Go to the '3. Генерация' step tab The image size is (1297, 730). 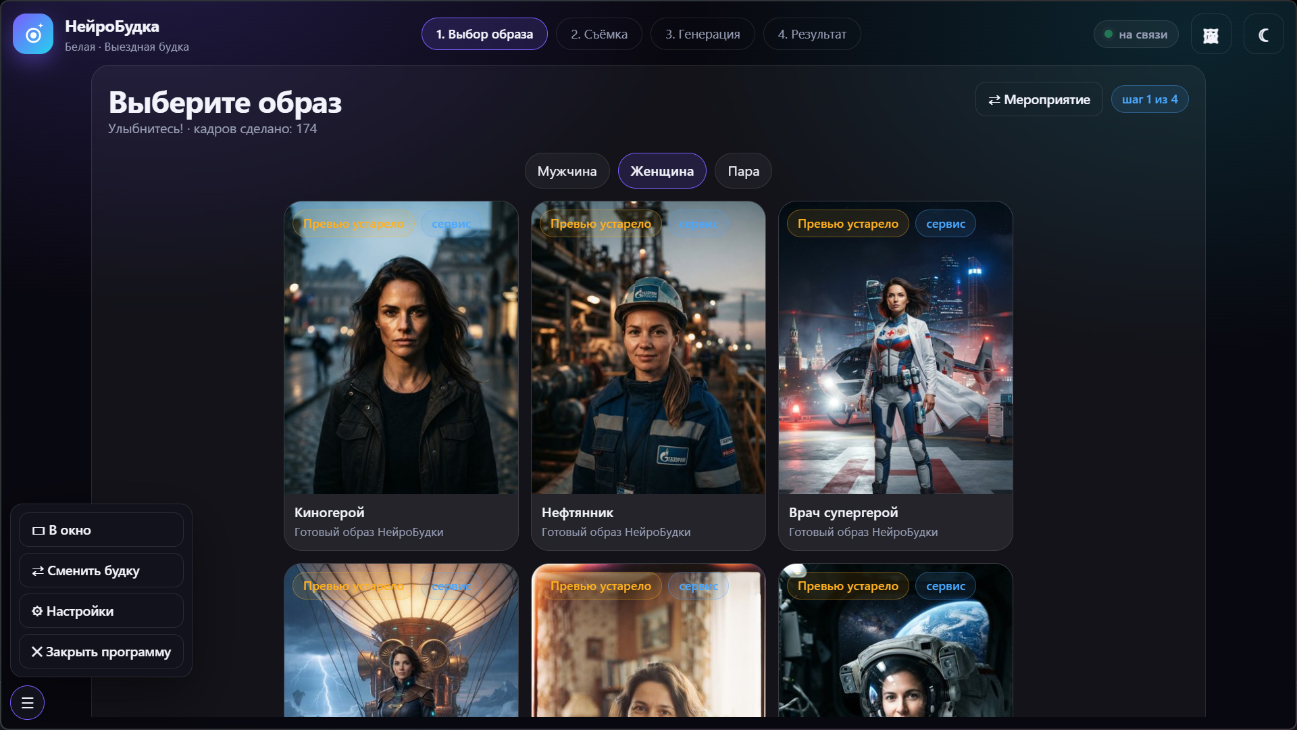point(703,34)
